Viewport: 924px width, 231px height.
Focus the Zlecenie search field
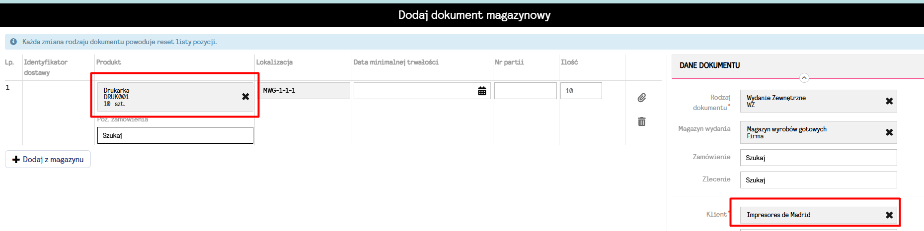pos(818,180)
